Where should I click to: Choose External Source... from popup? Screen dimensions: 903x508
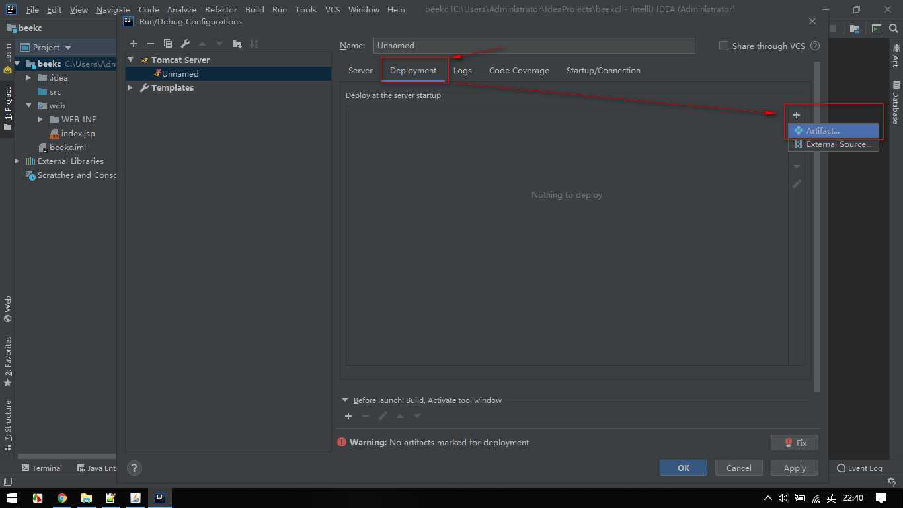tap(834, 144)
